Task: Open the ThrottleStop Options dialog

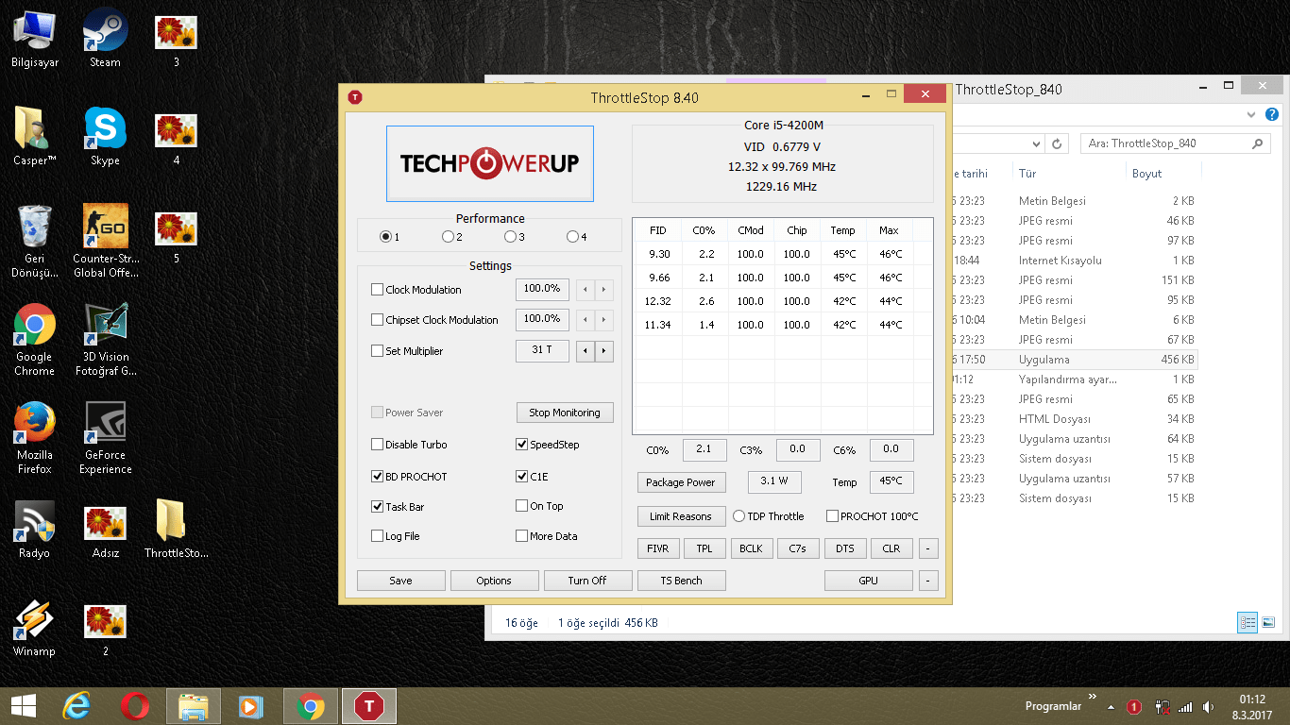Action: pyautogui.click(x=494, y=581)
